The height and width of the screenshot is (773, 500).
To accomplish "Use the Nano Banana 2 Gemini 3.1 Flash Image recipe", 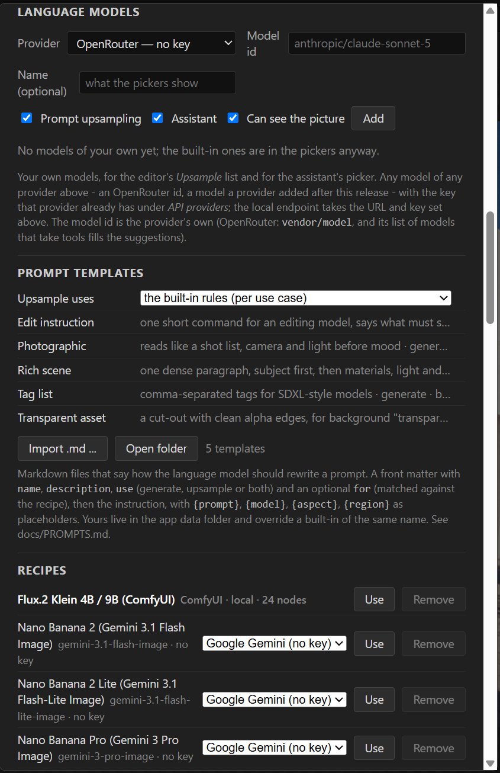I will pos(374,644).
